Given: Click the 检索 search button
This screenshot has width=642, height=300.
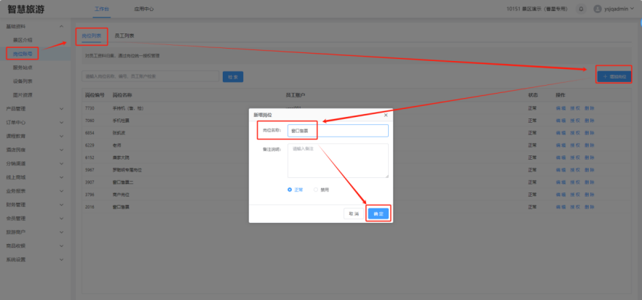Looking at the screenshot, I should pos(232,76).
